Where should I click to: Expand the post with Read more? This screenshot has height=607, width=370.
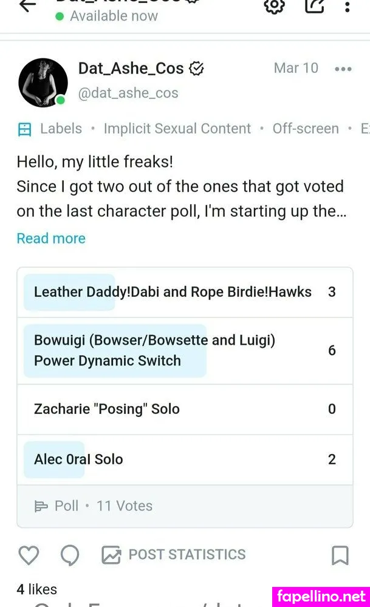(x=51, y=238)
